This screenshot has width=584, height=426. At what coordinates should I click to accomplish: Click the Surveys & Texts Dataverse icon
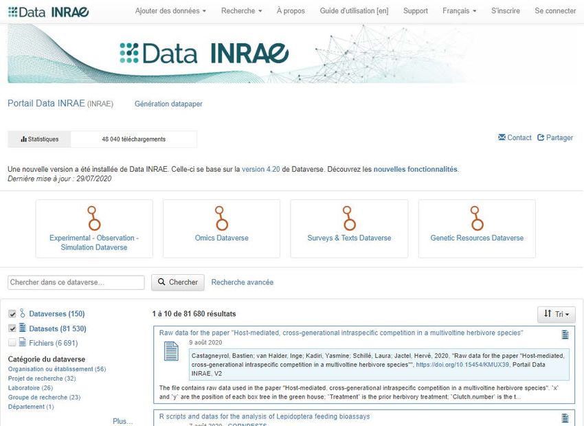(349, 218)
